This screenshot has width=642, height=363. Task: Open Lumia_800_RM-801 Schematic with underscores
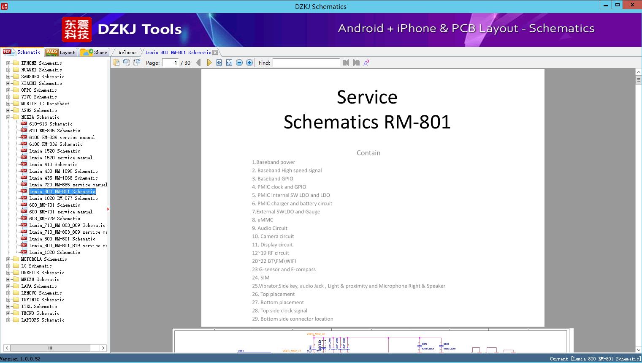[62, 239]
